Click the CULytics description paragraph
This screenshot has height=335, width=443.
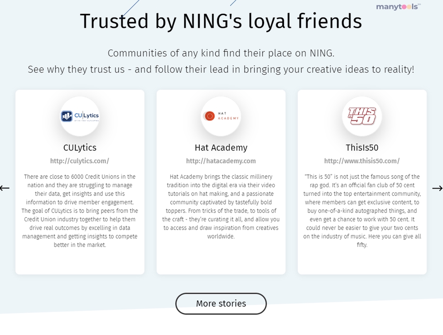[x=80, y=211]
